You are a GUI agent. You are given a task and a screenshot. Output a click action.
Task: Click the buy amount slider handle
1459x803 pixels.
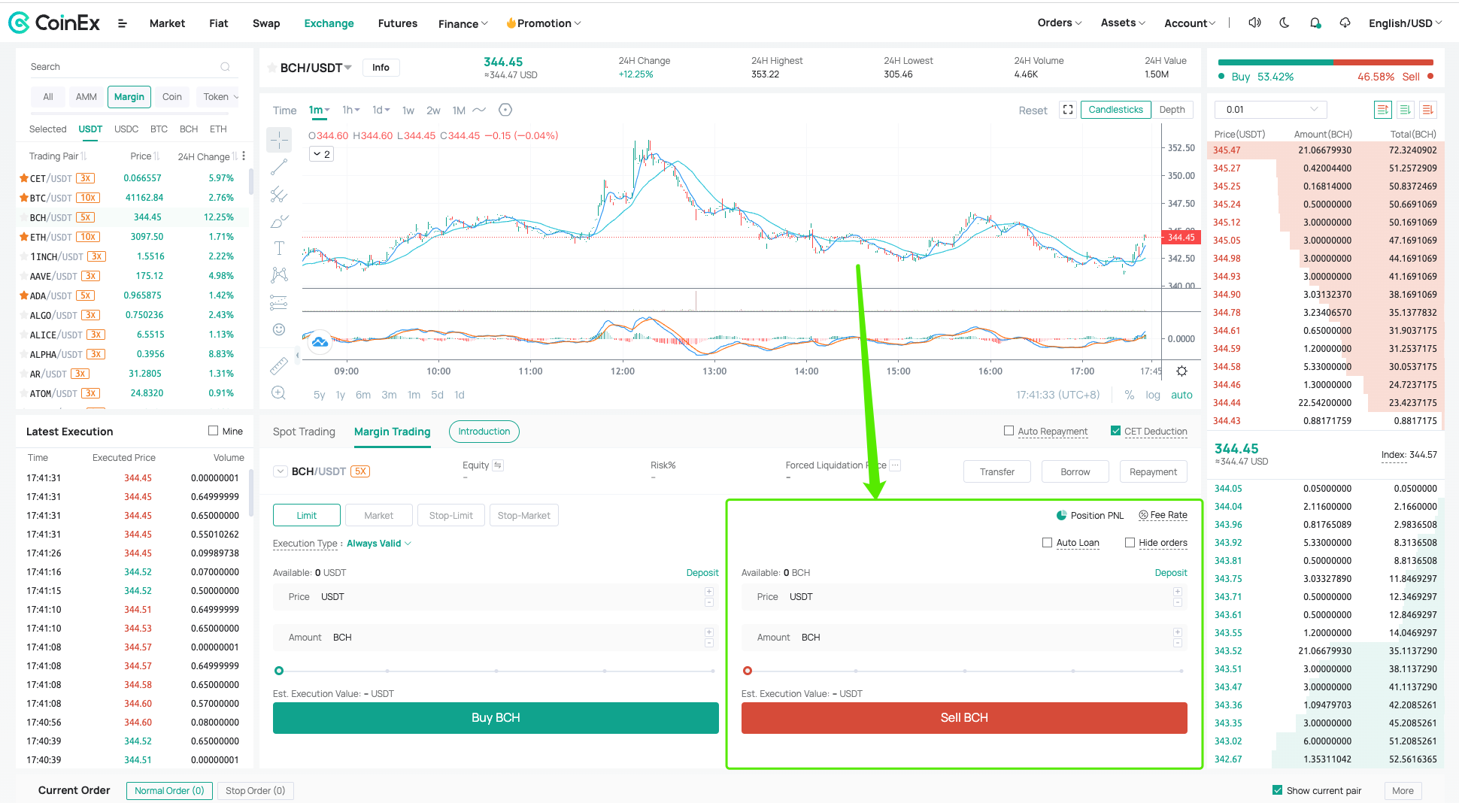coord(279,671)
